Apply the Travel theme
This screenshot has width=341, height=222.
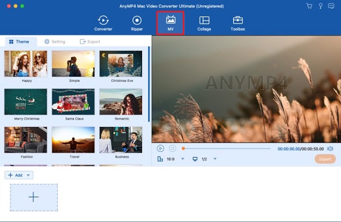(73, 140)
